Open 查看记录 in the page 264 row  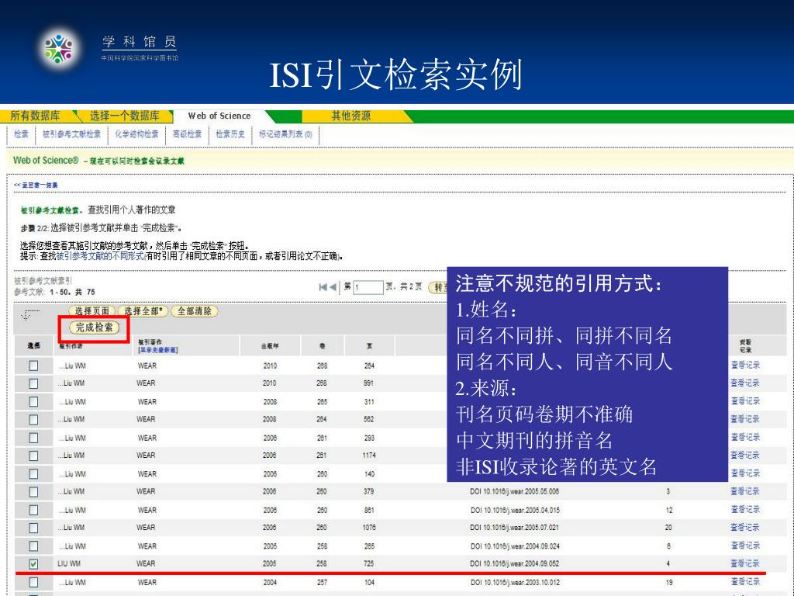click(745, 365)
